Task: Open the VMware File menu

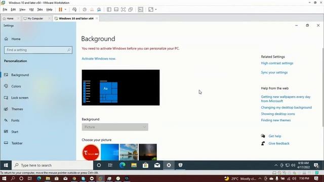Action: point(5,10)
